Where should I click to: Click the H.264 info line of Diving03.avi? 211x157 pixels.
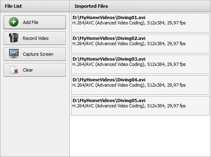[129, 64]
